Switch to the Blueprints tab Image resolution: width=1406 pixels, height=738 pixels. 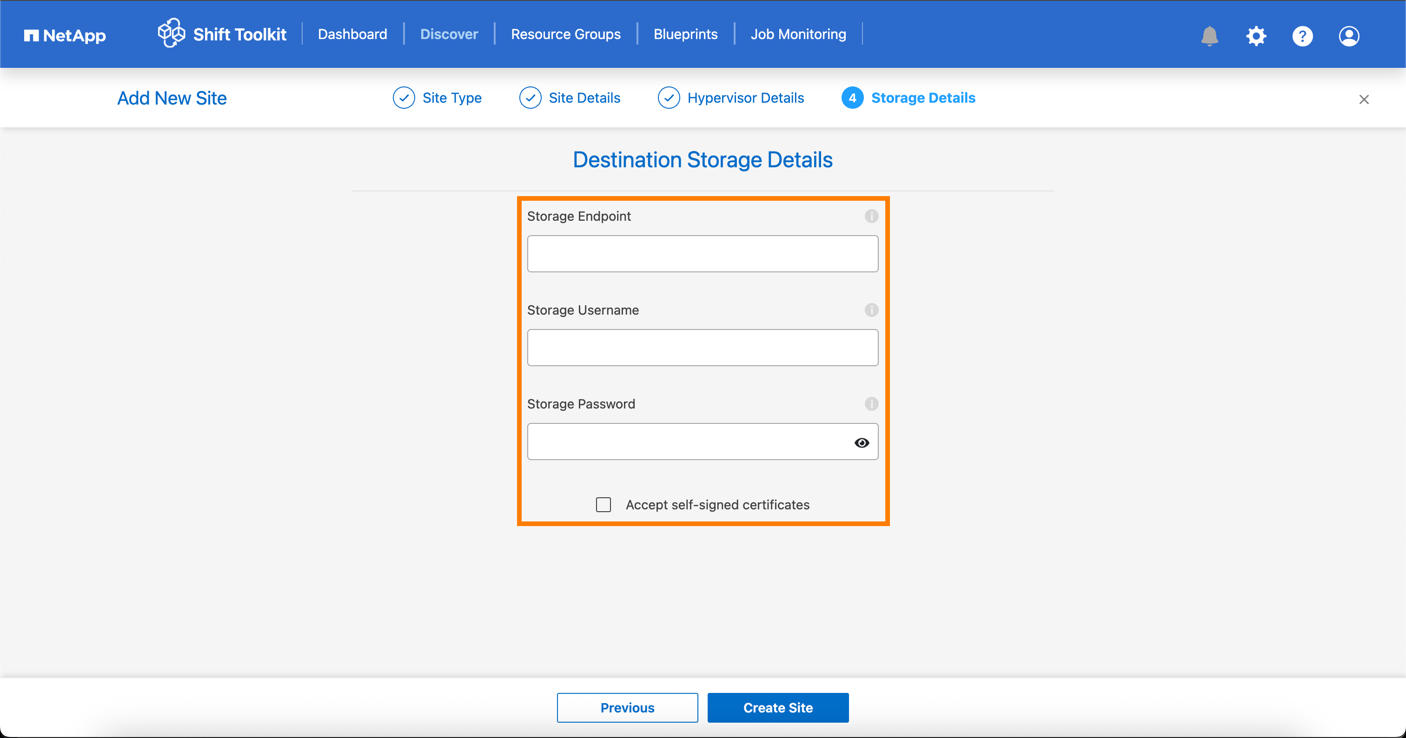tap(685, 34)
